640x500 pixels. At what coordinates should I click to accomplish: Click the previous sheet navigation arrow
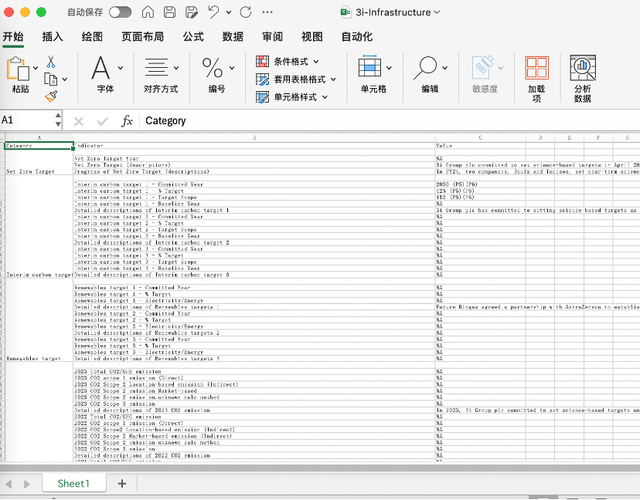pos(9,484)
